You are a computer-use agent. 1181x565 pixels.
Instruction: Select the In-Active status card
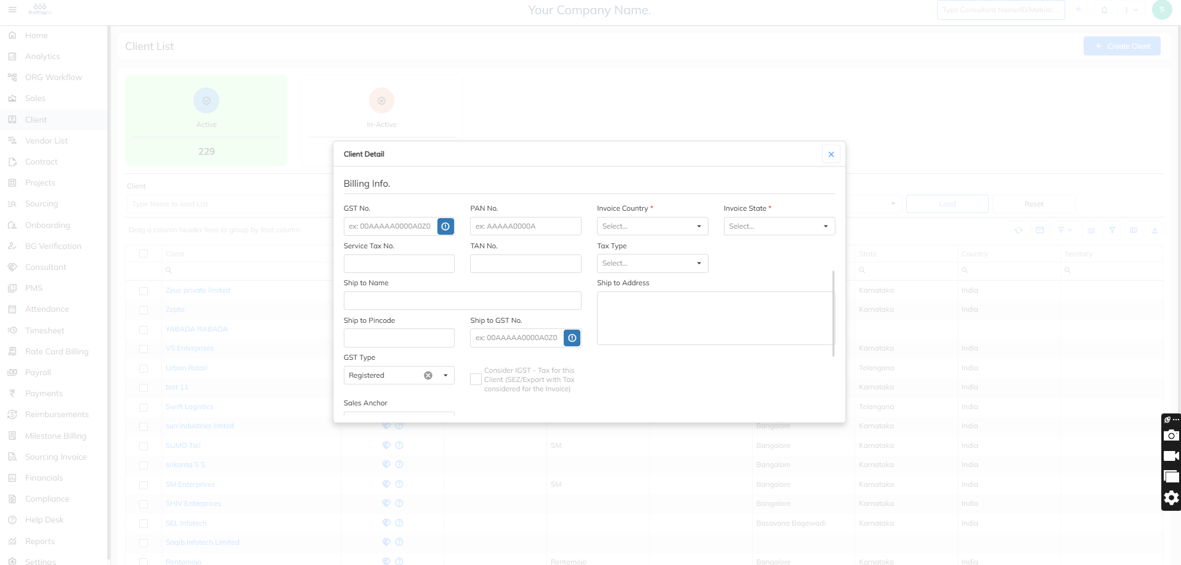[x=381, y=121]
